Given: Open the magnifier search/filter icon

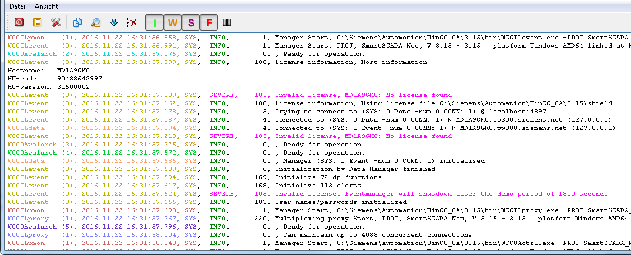Looking at the screenshot, I should click(96, 22).
